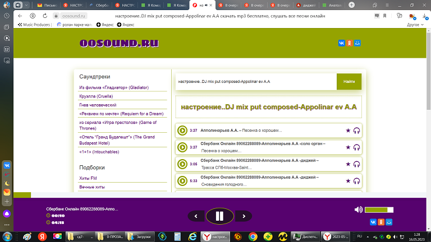Viewport: 431px width, 242px height.
Task: Open Alice assistant purple icon in sidebar
Action: pyautogui.click(x=7, y=214)
